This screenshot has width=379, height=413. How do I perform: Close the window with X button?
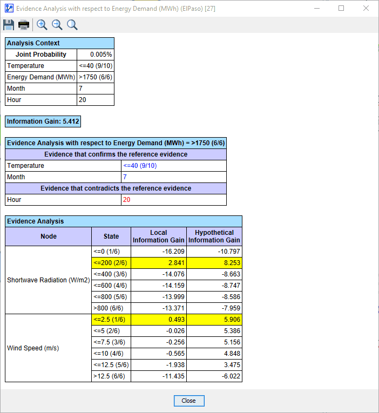click(366, 9)
